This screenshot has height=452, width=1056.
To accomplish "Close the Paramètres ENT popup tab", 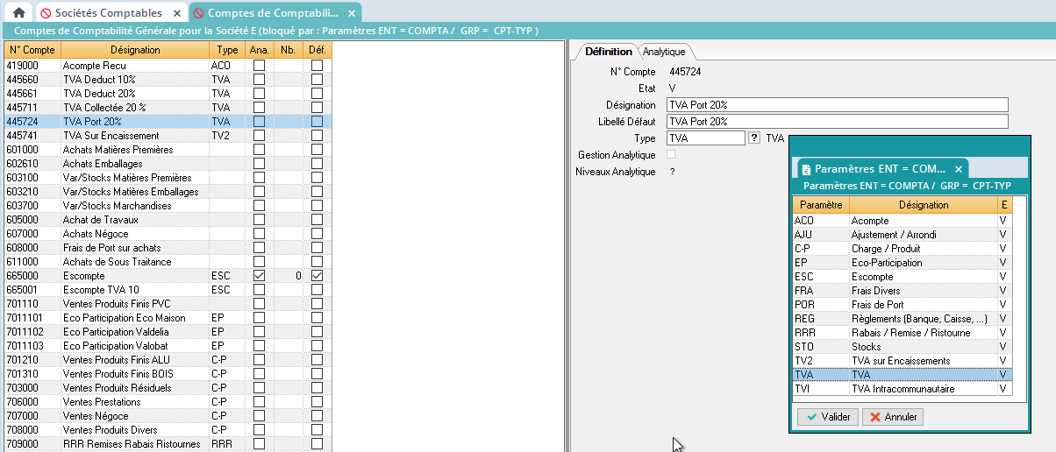I will click(x=959, y=169).
